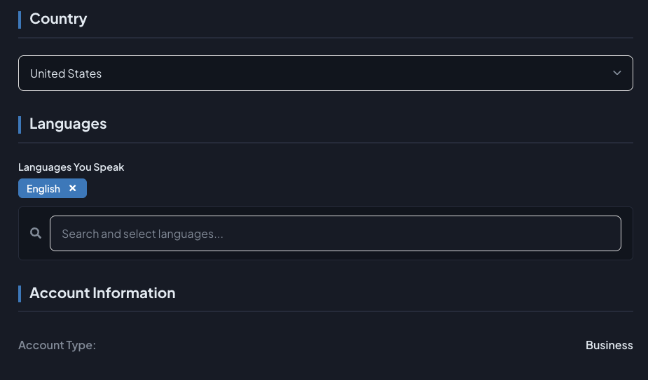Image resolution: width=648 pixels, height=380 pixels.
Task: Click blue accent bar beside Languages
Action: 20,125
